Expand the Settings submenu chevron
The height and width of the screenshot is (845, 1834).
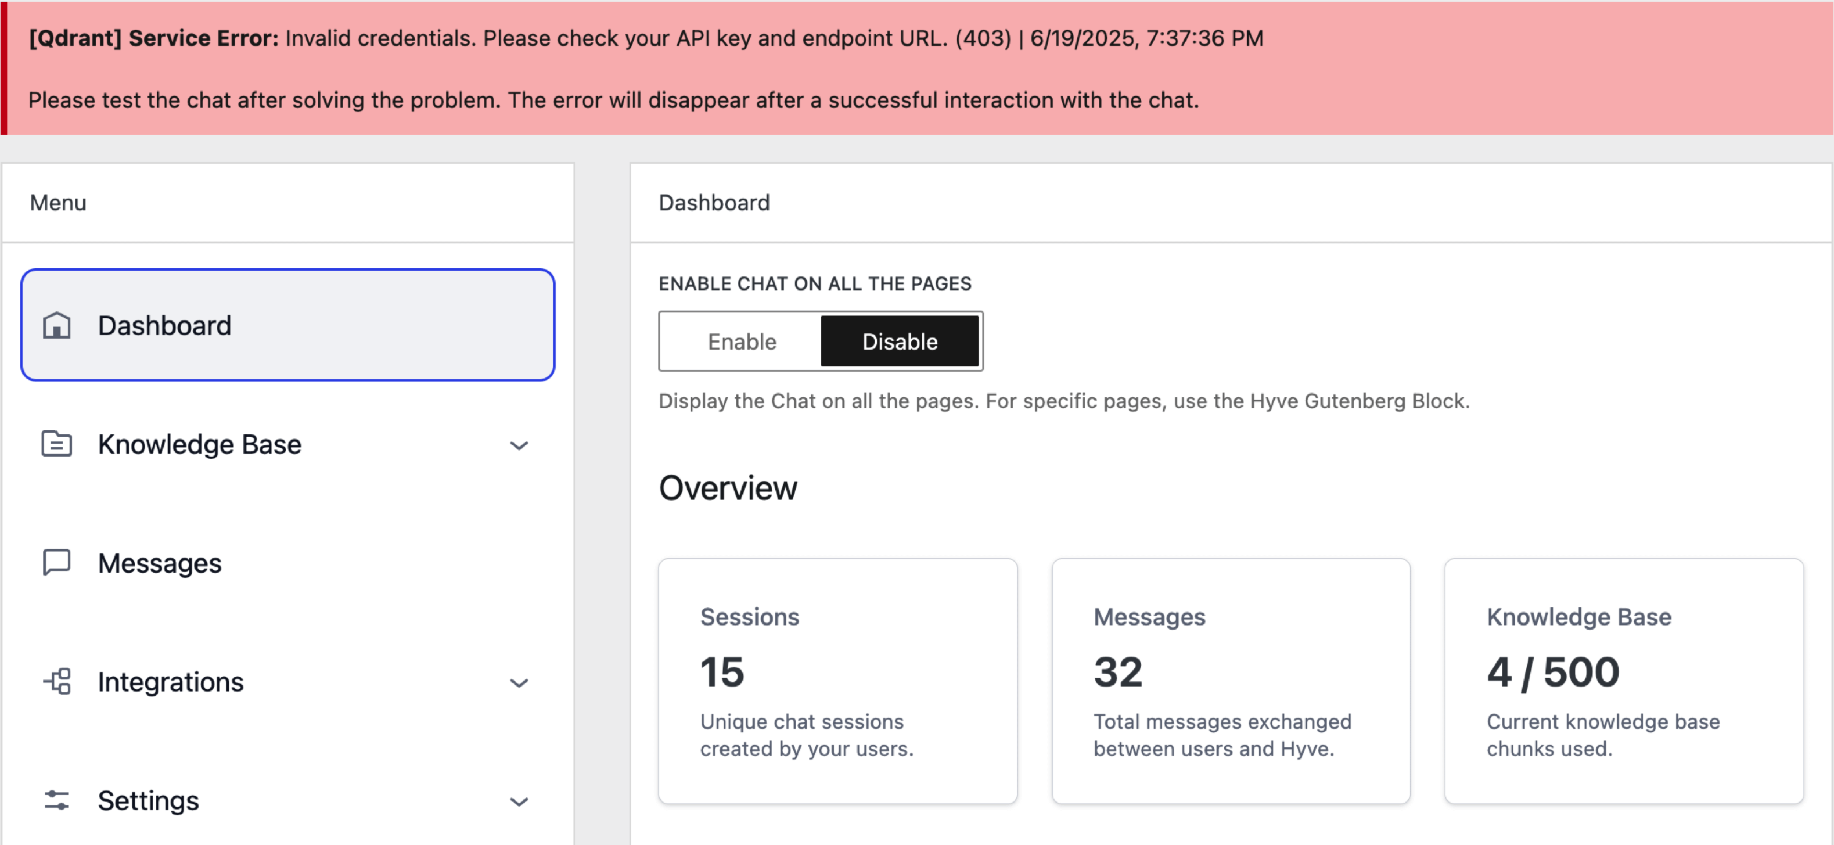coord(519,802)
